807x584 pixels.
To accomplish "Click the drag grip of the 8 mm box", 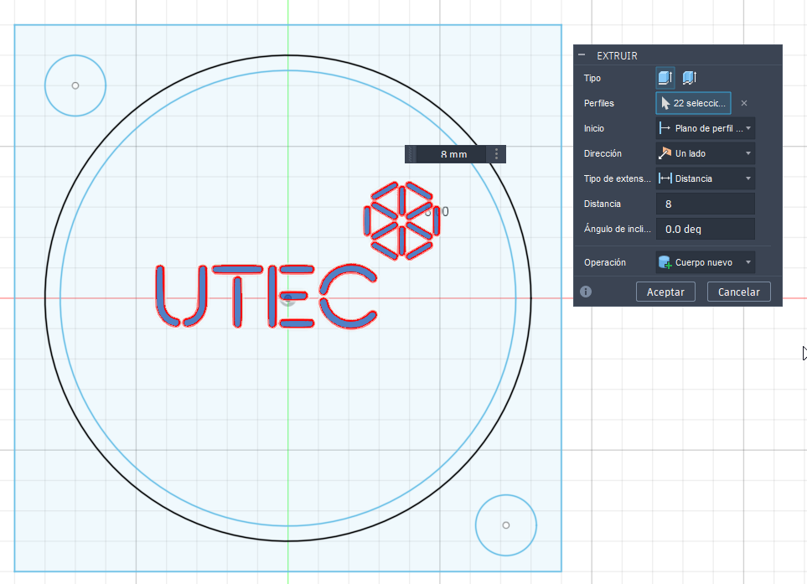I will click(411, 154).
